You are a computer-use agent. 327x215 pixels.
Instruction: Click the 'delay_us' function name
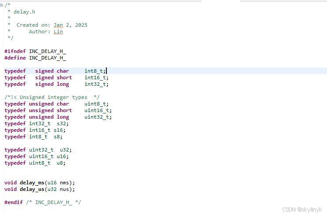click(32, 190)
